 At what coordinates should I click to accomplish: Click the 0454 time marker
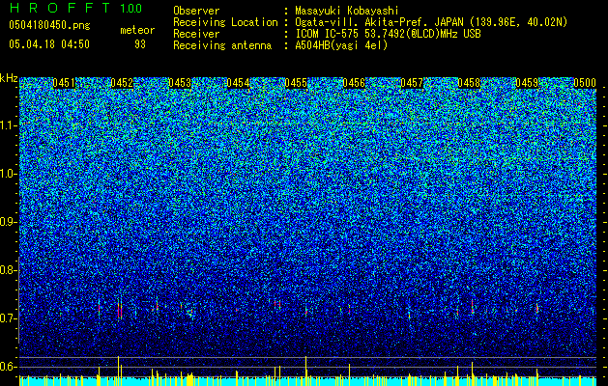(x=238, y=83)
